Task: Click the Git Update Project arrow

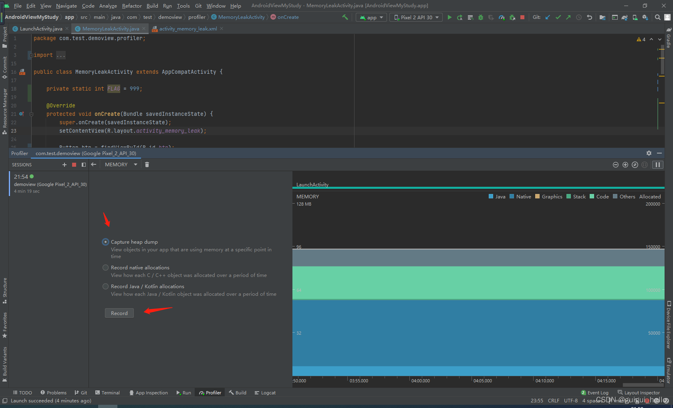Action: pyautogui.click(x=548, y=17)
